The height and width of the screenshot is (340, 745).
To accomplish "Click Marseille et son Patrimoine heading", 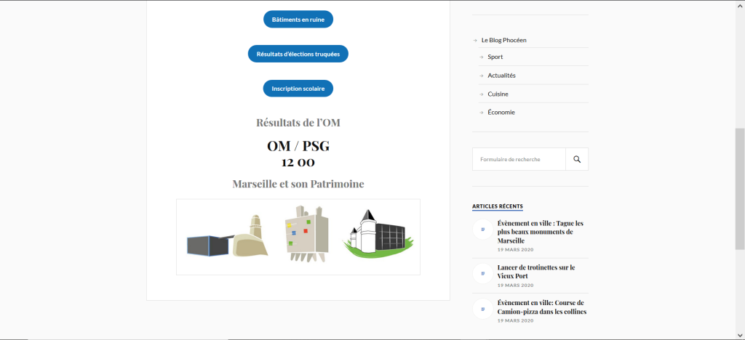I will (x=298, y=184).
